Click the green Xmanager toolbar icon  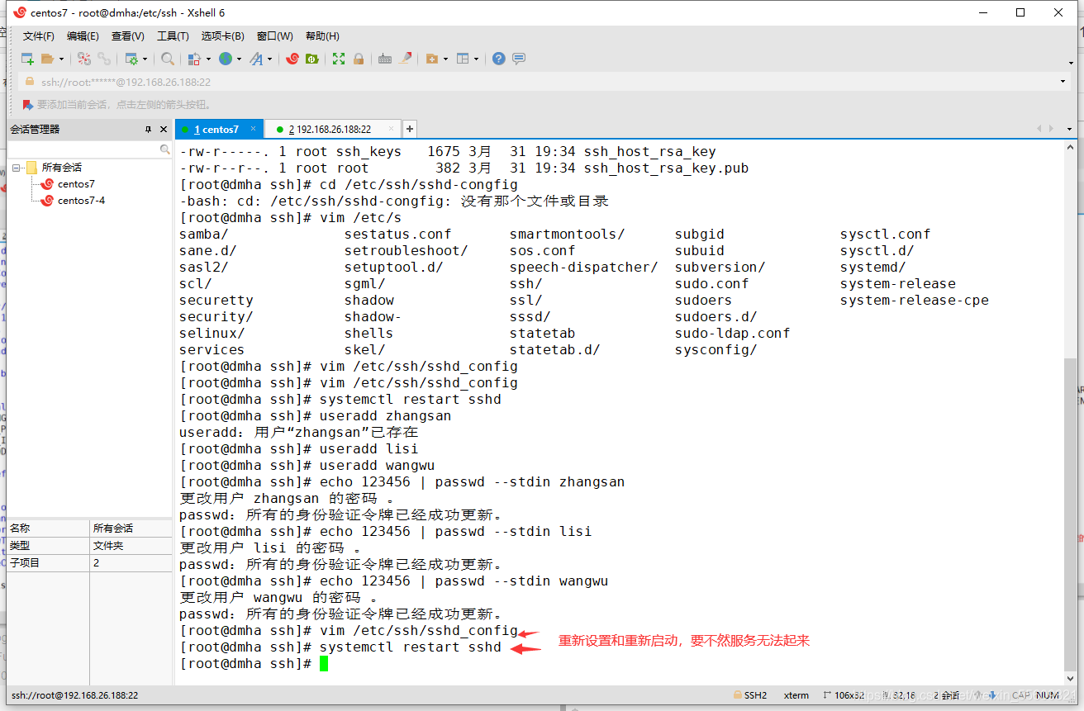pyautogui.click(x=312, y=59)
